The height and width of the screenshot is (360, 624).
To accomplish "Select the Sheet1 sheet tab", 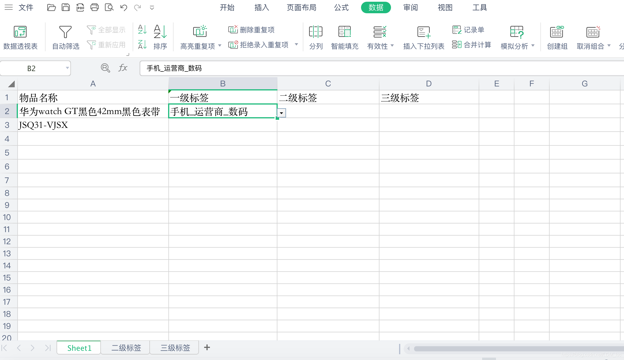I will (79, 348).
